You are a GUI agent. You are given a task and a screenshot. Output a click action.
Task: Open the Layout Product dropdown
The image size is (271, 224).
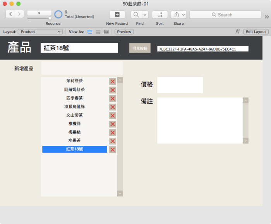coord(40,32)
